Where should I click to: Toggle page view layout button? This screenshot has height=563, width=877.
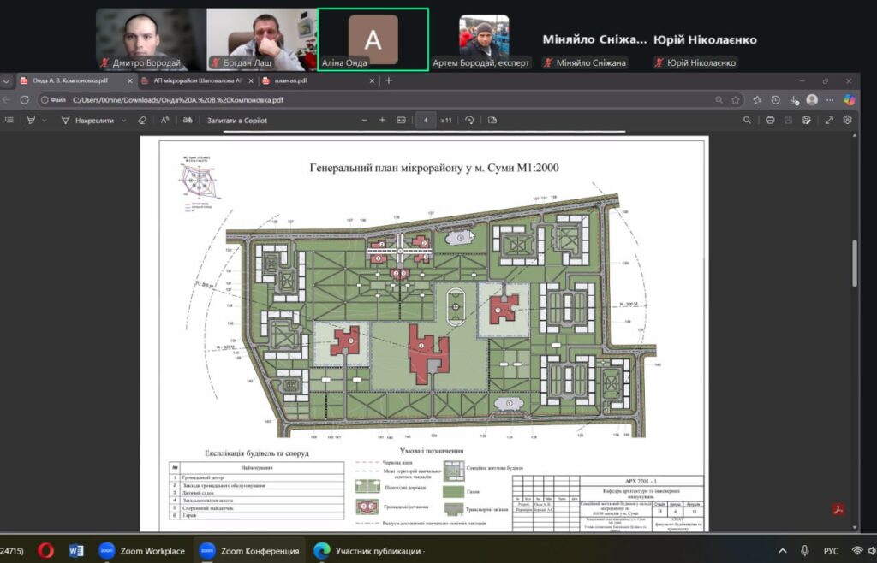click(492, 121)
